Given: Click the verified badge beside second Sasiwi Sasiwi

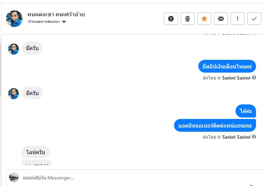Looking at the screenshot, I should coord(219,137).
